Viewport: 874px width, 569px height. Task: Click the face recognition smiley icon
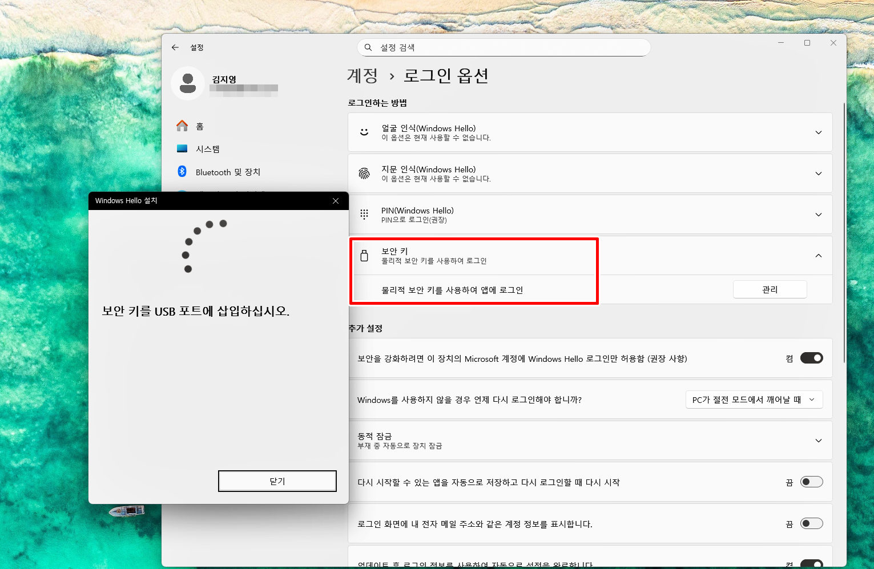(364, 132)
